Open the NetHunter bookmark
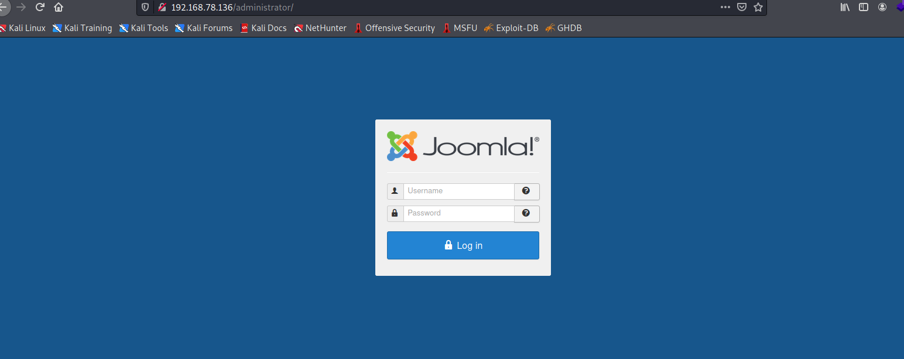This screenshot has height=359, width=904. point(320,28)
